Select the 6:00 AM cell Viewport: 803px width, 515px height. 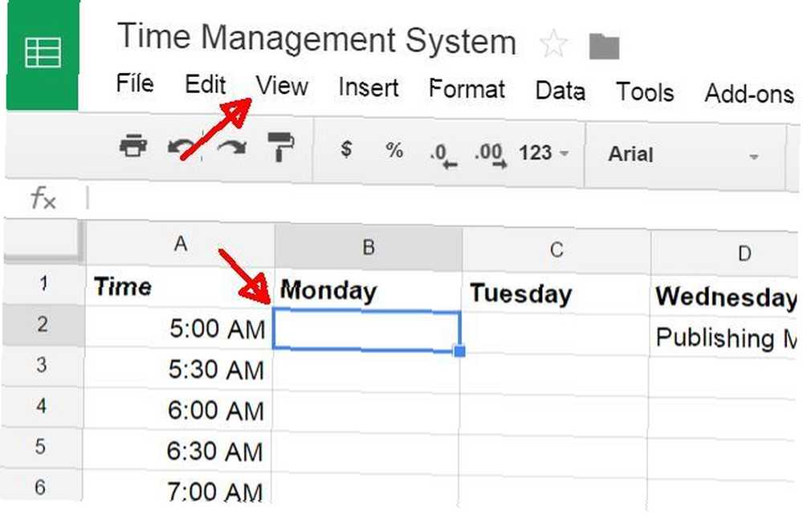[178, 410]
